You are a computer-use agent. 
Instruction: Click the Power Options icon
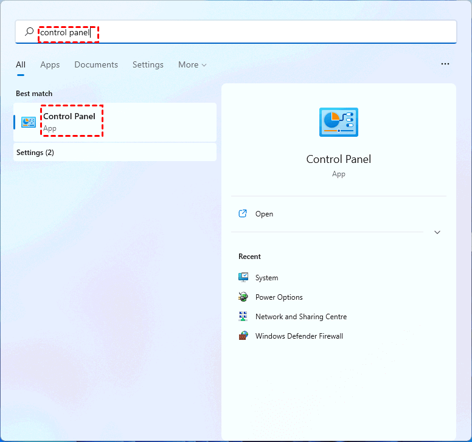[243, 297]
